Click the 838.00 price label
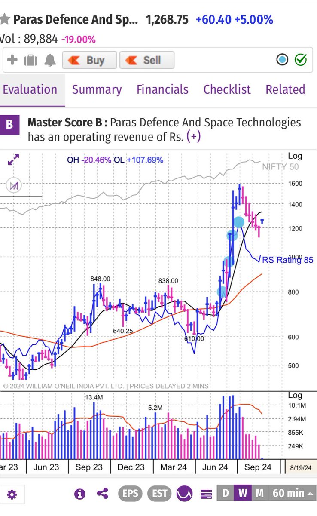 click(x=168, y=280)
